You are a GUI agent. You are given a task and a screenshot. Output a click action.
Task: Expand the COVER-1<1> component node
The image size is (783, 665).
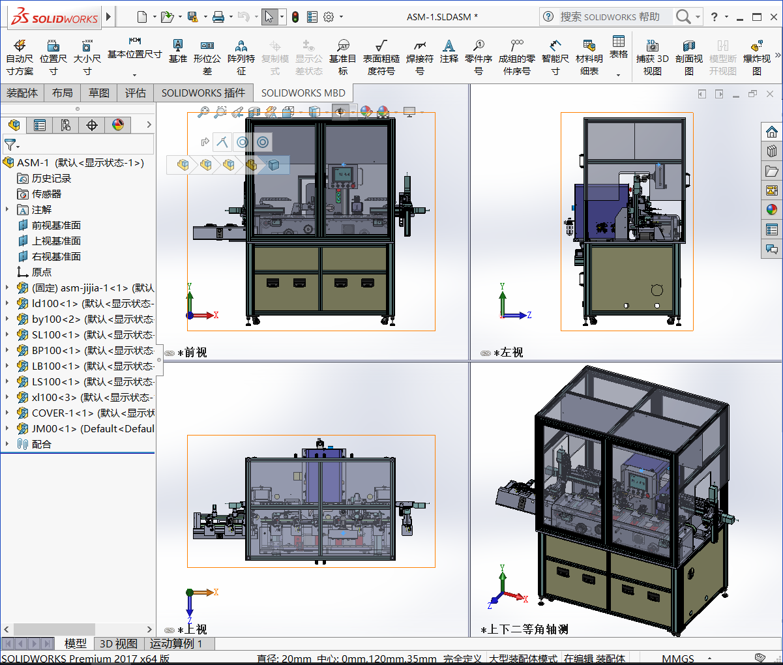click(x=7, y=413)
